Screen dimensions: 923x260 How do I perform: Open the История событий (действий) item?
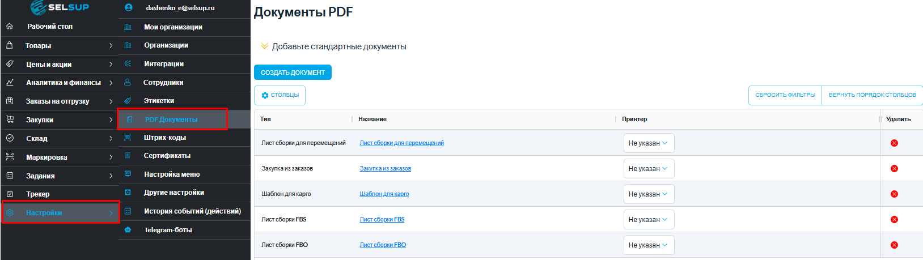pos(192,211)
